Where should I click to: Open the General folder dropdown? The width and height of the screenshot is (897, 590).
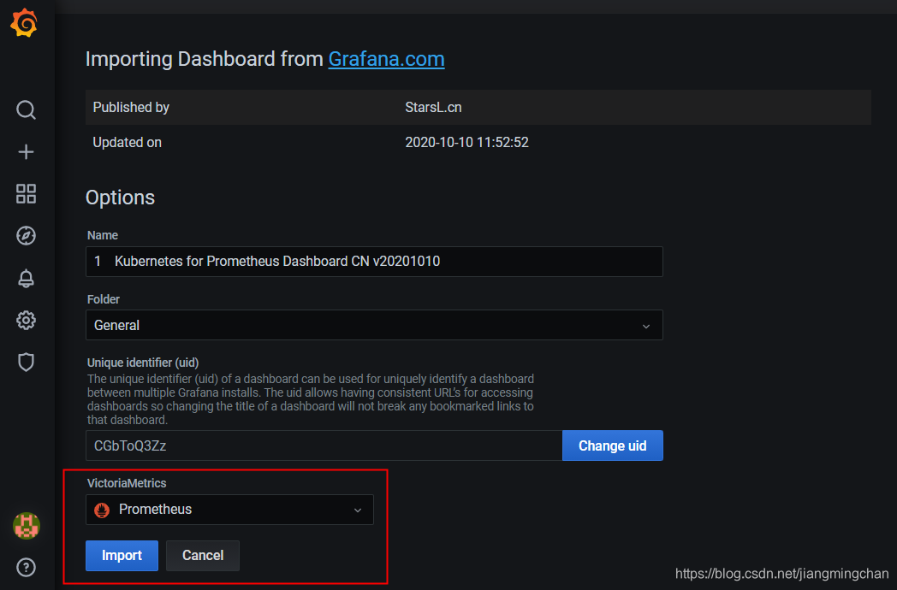click(374, 325)
